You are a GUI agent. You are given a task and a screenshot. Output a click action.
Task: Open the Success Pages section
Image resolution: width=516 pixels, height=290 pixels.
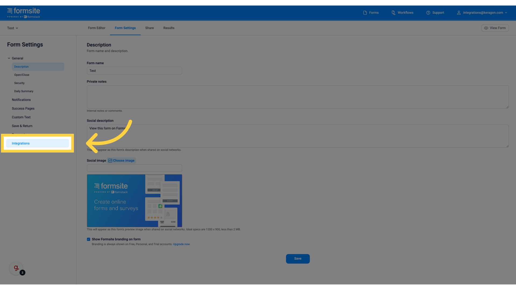point(23,108)
